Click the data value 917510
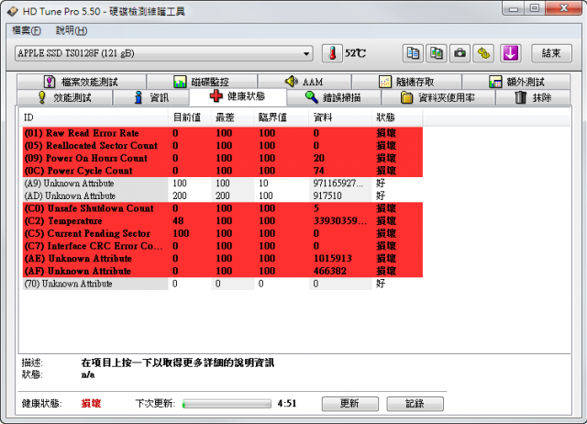Image resolution: width=587 pixels, height=424 pixels. coord(327,195)
